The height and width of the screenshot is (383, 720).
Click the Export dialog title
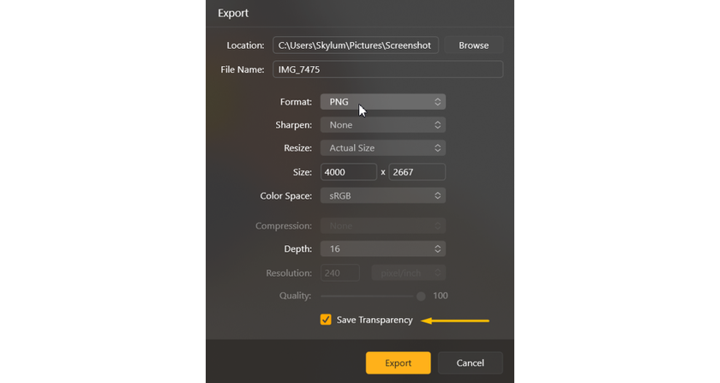pyautogui.click(x=233, y=13)
